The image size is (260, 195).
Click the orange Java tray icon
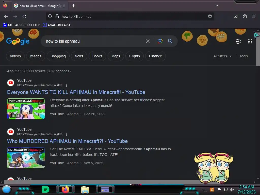tap(212, 189)
